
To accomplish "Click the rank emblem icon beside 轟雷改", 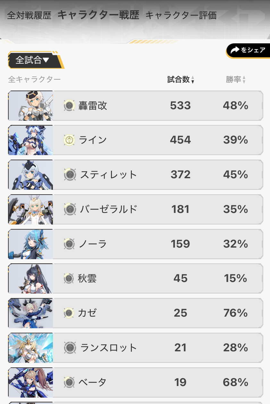I will 69,105.
